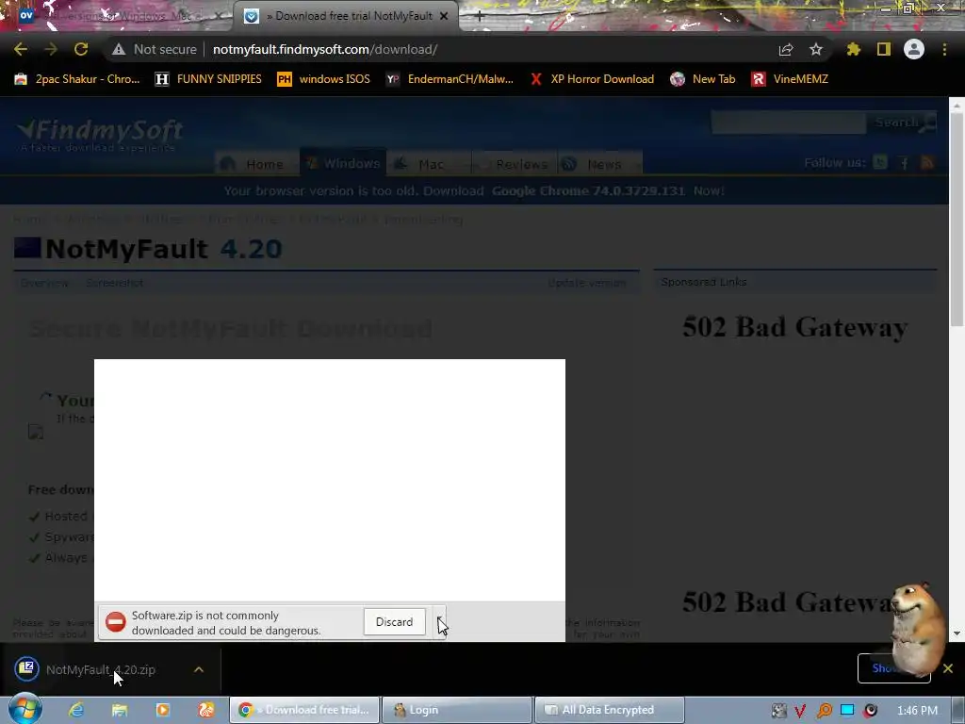Bookmark this page with the star icon
Image resolution: width=965 pixels, height=724 pixels.
(816, 49)
